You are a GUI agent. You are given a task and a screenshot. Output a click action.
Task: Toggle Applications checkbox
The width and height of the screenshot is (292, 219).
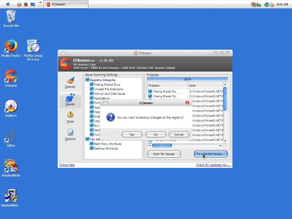tap(92, 98)
